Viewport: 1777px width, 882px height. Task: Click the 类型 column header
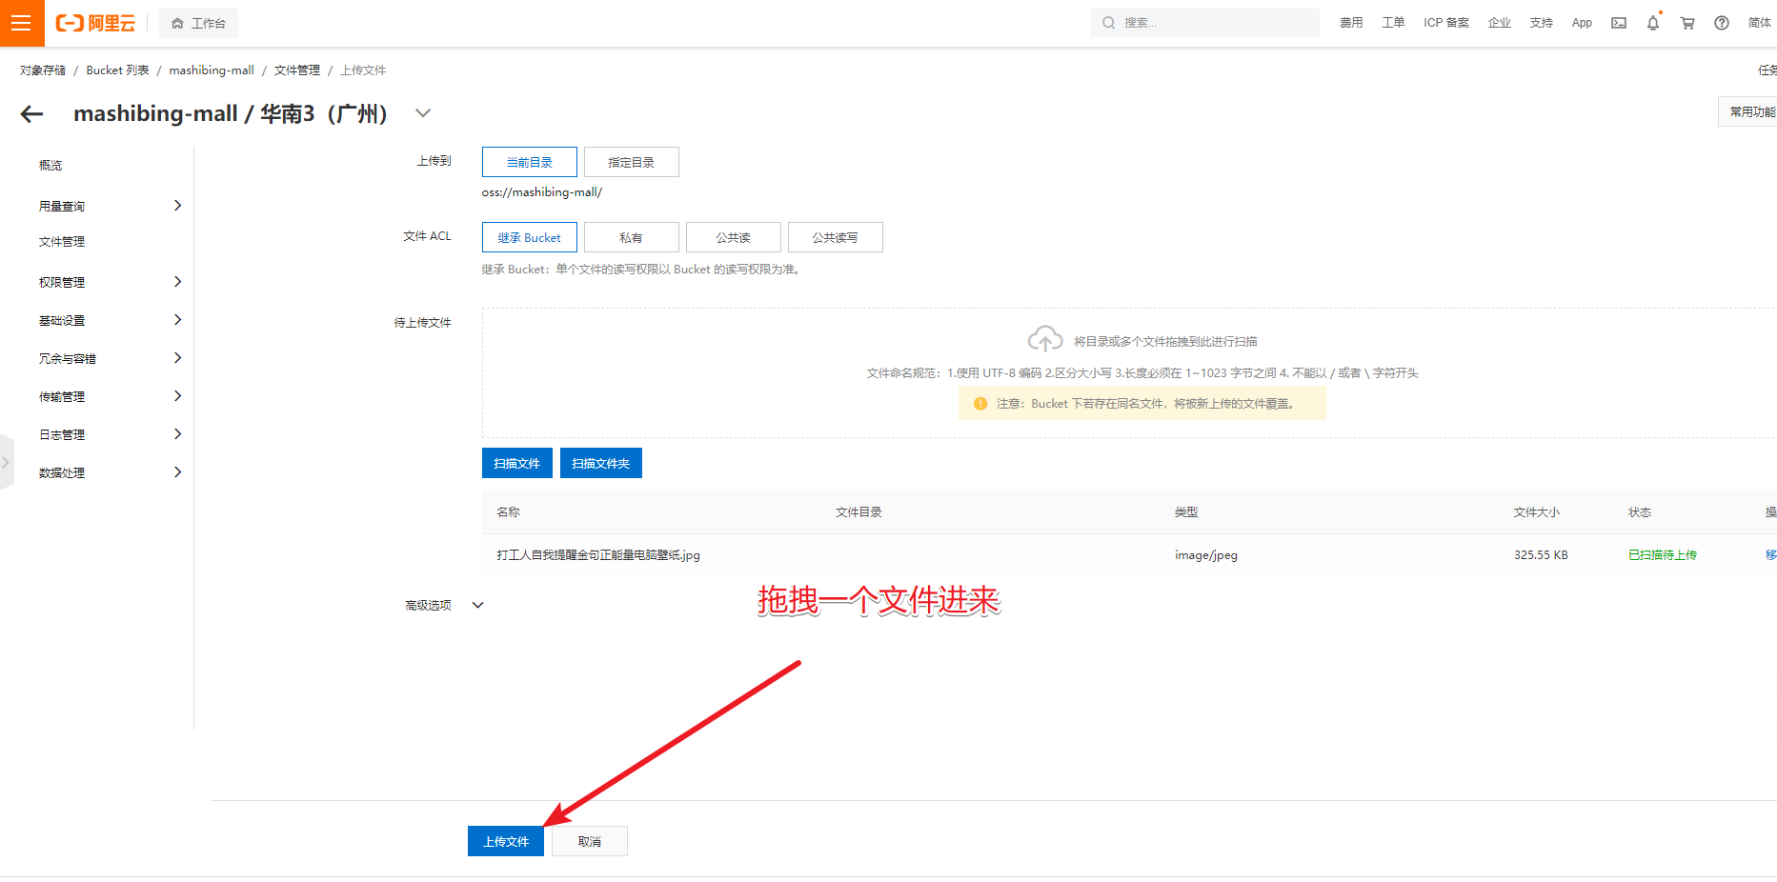click(1186, 512)
